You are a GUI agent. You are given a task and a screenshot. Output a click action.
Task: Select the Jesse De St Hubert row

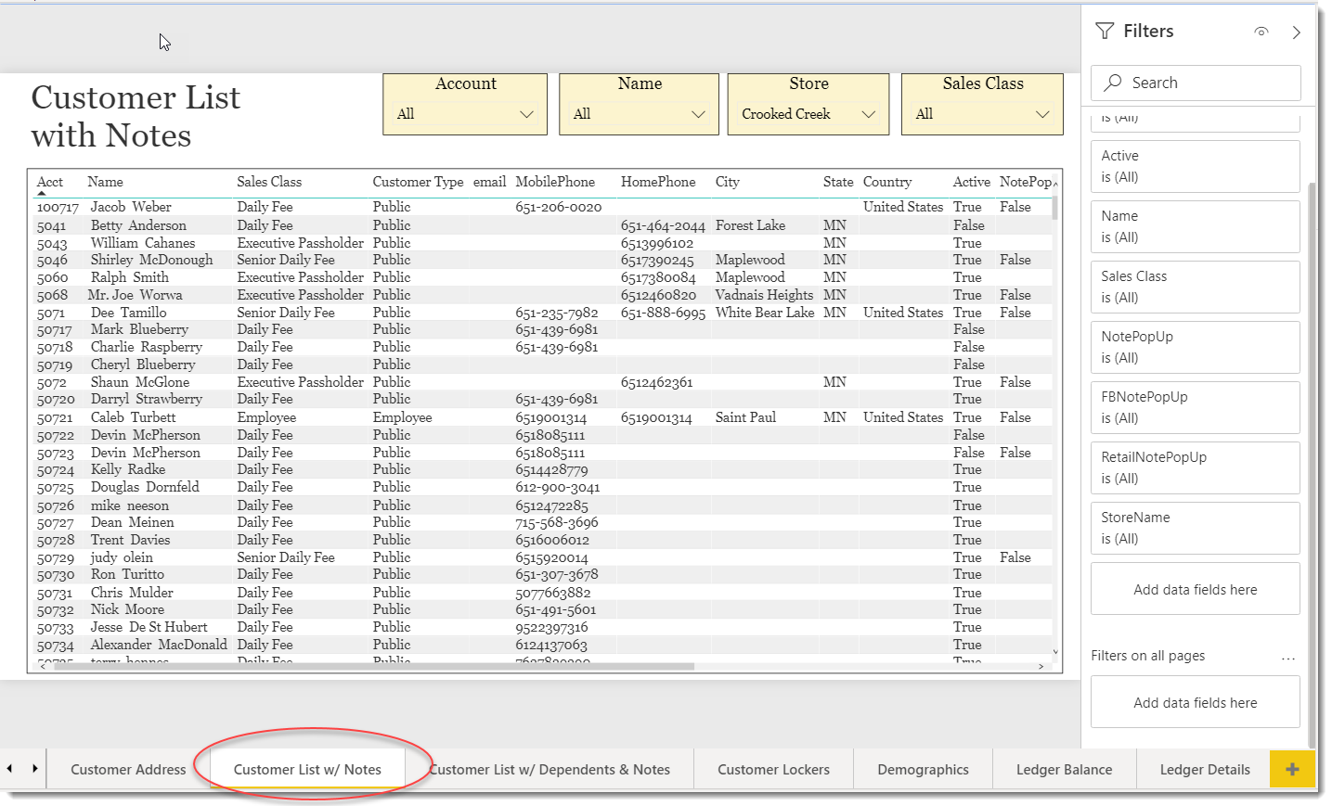544,627
